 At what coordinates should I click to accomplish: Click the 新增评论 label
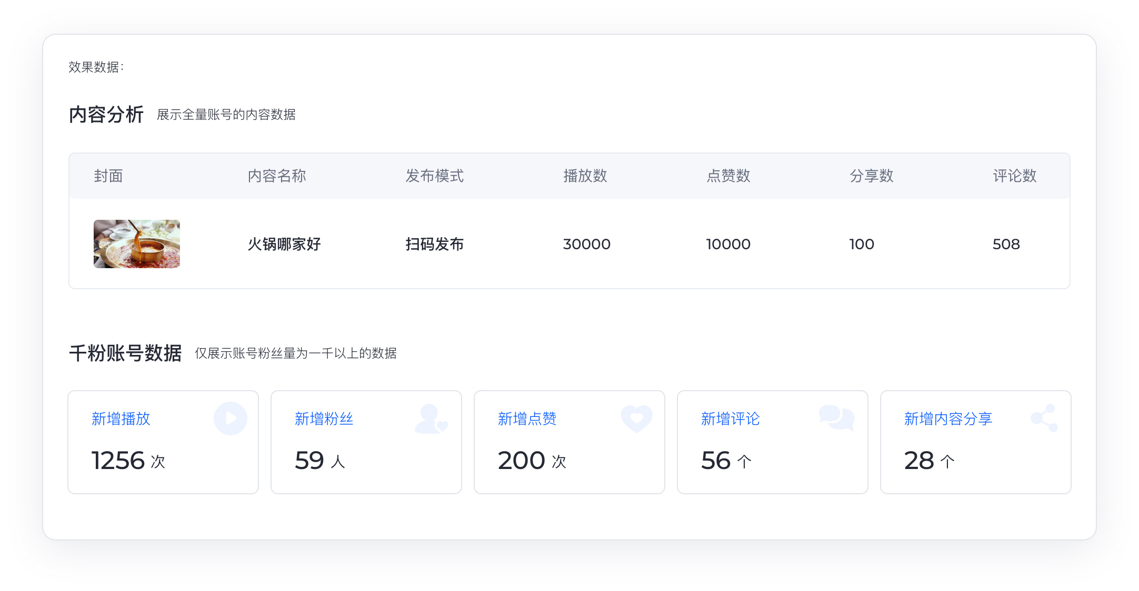pos(731,419)
